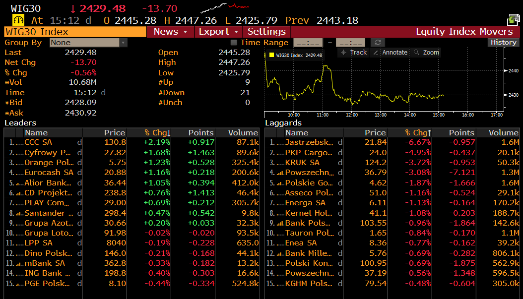Image resolution: width=523 pixels, height=299 pixels.
Task: Select KRUK SA in Laggards
Action: [392, 163]
